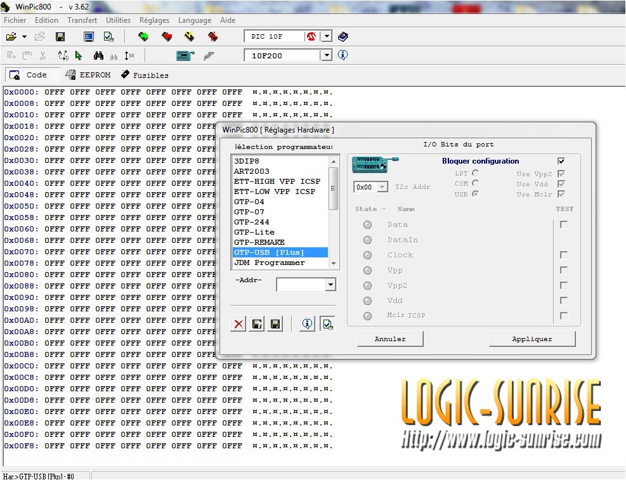Click the binoculars search icon
Viewport: 626px width, 480px height.
[98, 56]
